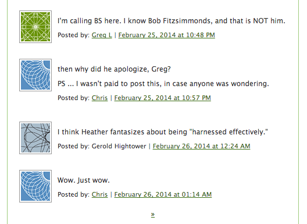Open permalink February 26, 2014 at 12:24 AM
Image resolution: width=307 pixels, height=224 pixels.
pos(201,146)
